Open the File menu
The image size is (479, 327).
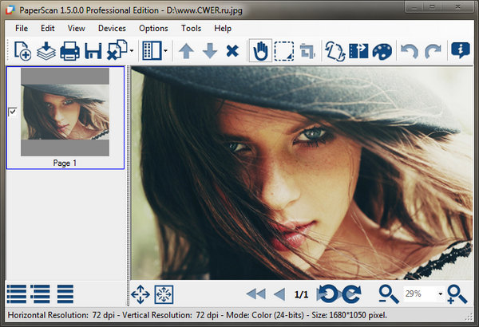click(x=22, y=29)
